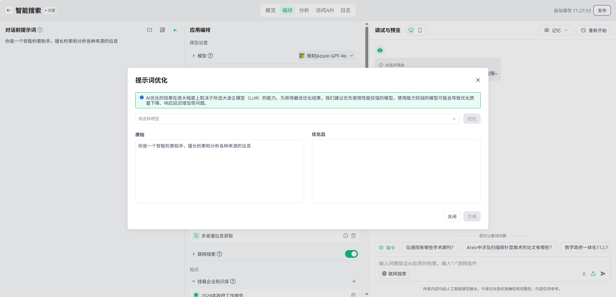Open the 记忆 dropdown menu

556,30
